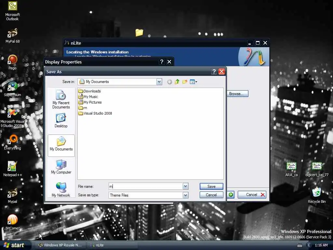Viewport: 333px width, 250px height.
Task: Select My Documents in places bar
Action: pos(61,146)
